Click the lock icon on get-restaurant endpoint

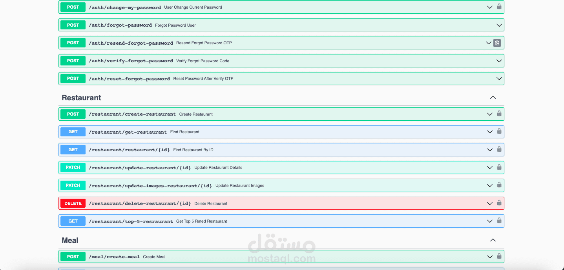(x=499, y=132)
